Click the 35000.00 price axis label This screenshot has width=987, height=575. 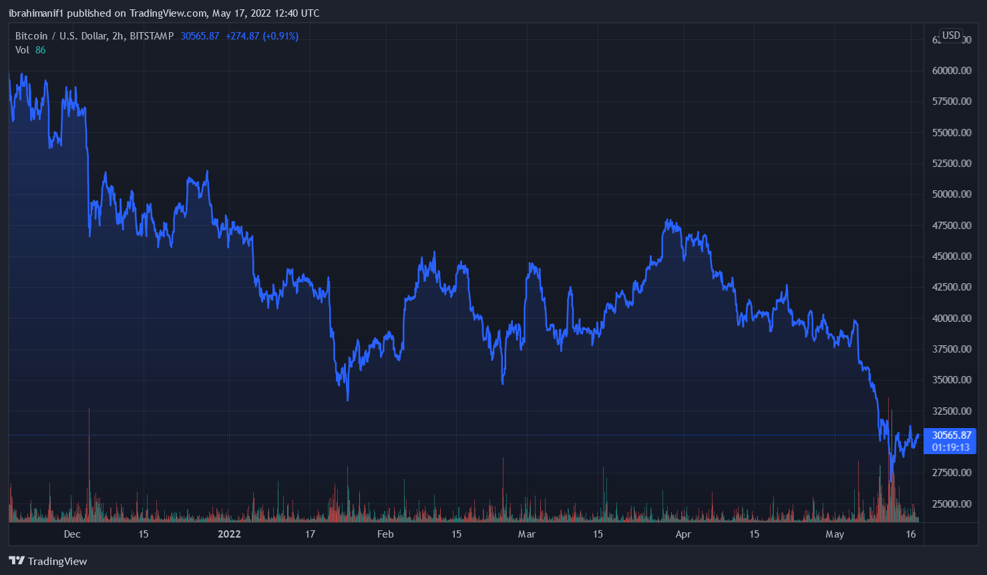click(951, 380)
